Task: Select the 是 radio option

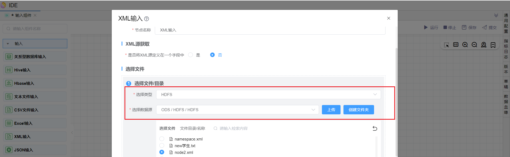Action: click(x=190, y=55)
